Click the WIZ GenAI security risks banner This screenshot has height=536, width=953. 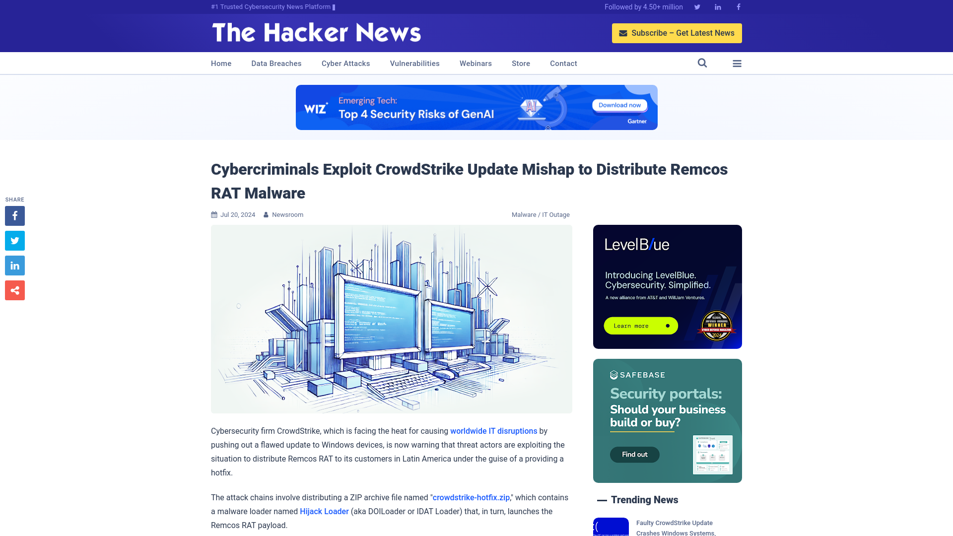(x=476, y=107)
